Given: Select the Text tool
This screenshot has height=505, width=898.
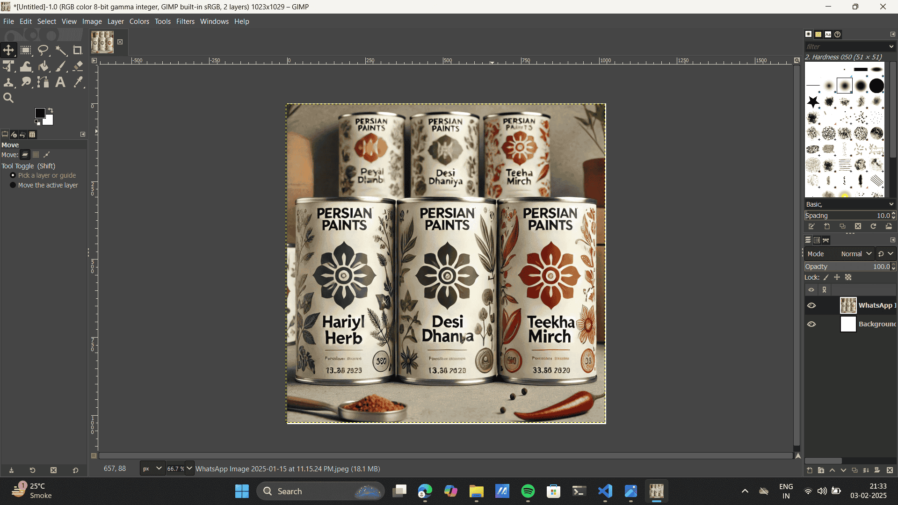Looking at the screenshot, I should point(61,82).
